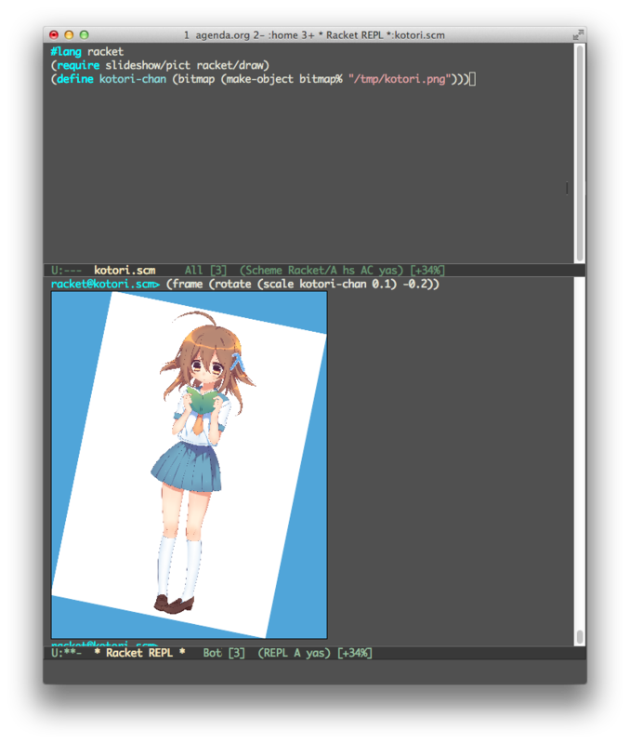Click "[+34%]" in the kotori.scm mode line
This screenshot has width=630, height=744.
point(427,271)
